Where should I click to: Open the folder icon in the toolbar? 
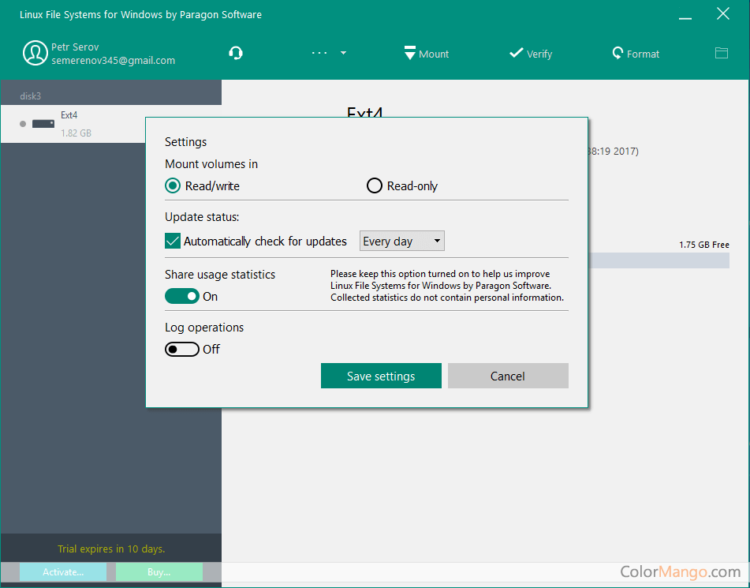(722, 53)
